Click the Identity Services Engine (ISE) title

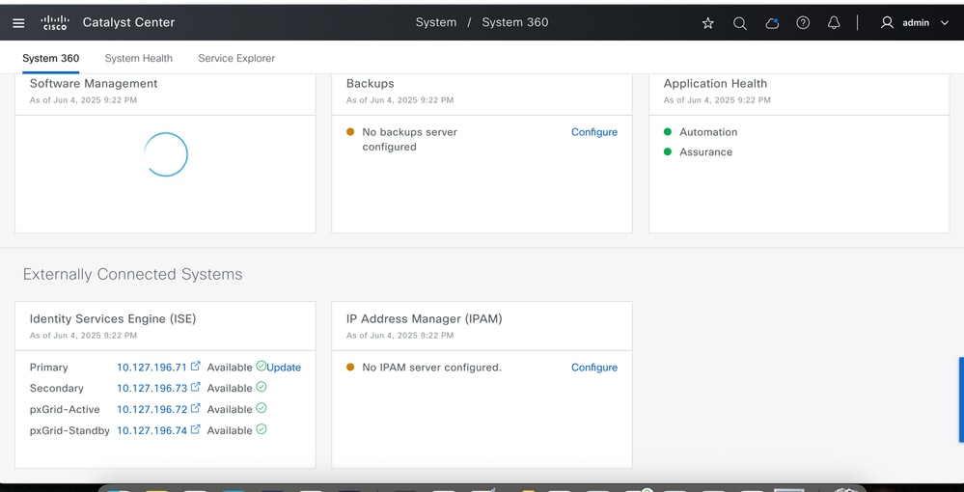[x=113, y=319]
